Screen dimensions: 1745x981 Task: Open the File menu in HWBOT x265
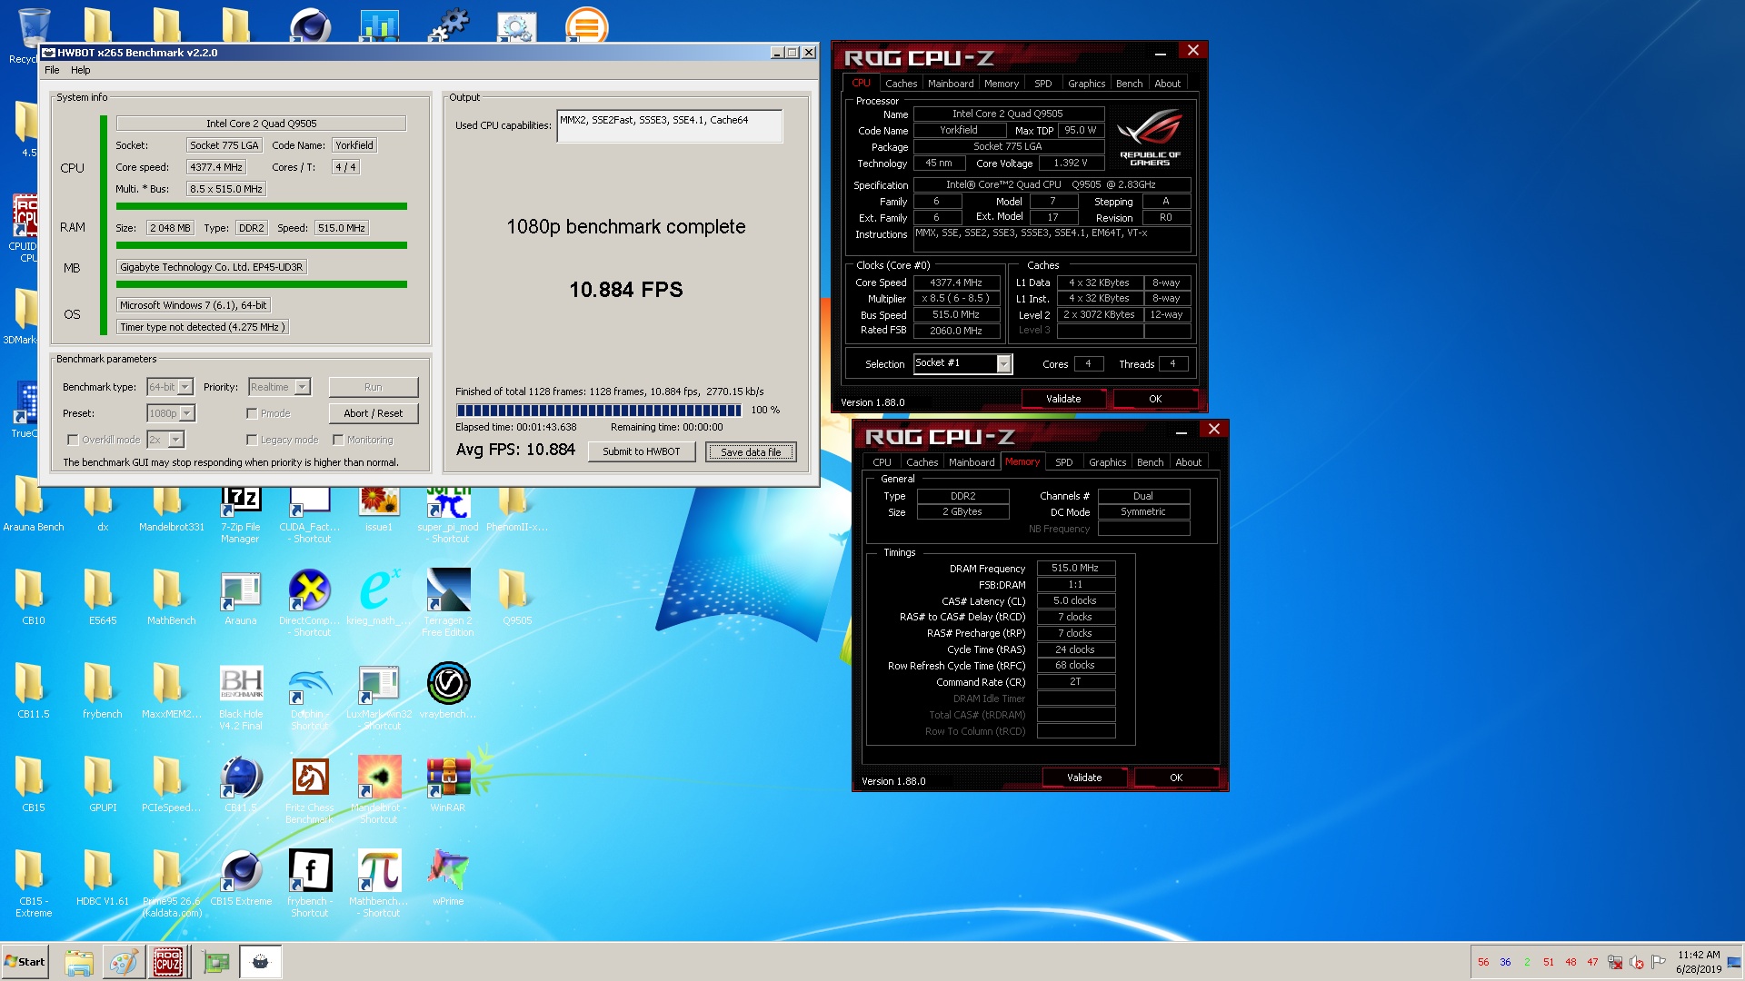[52, 70]
